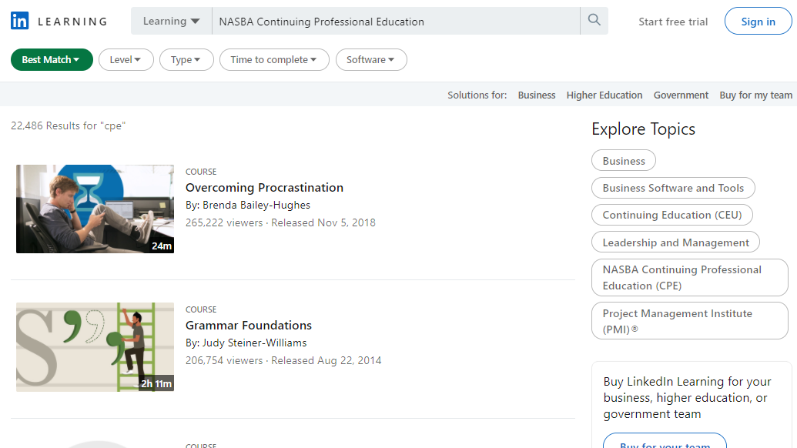Click the COURSE label above Overcoming Procrastination
797x448 pixels.
(x=201, y=172)
